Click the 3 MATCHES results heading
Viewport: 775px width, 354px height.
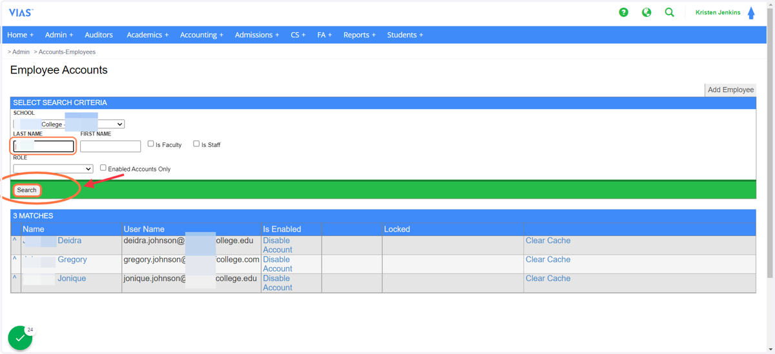click(33, 215)
